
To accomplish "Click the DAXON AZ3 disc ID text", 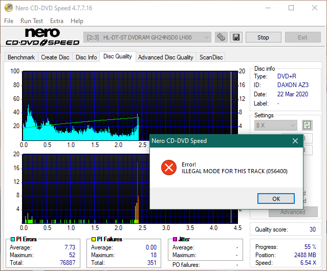I will point(293,85).
